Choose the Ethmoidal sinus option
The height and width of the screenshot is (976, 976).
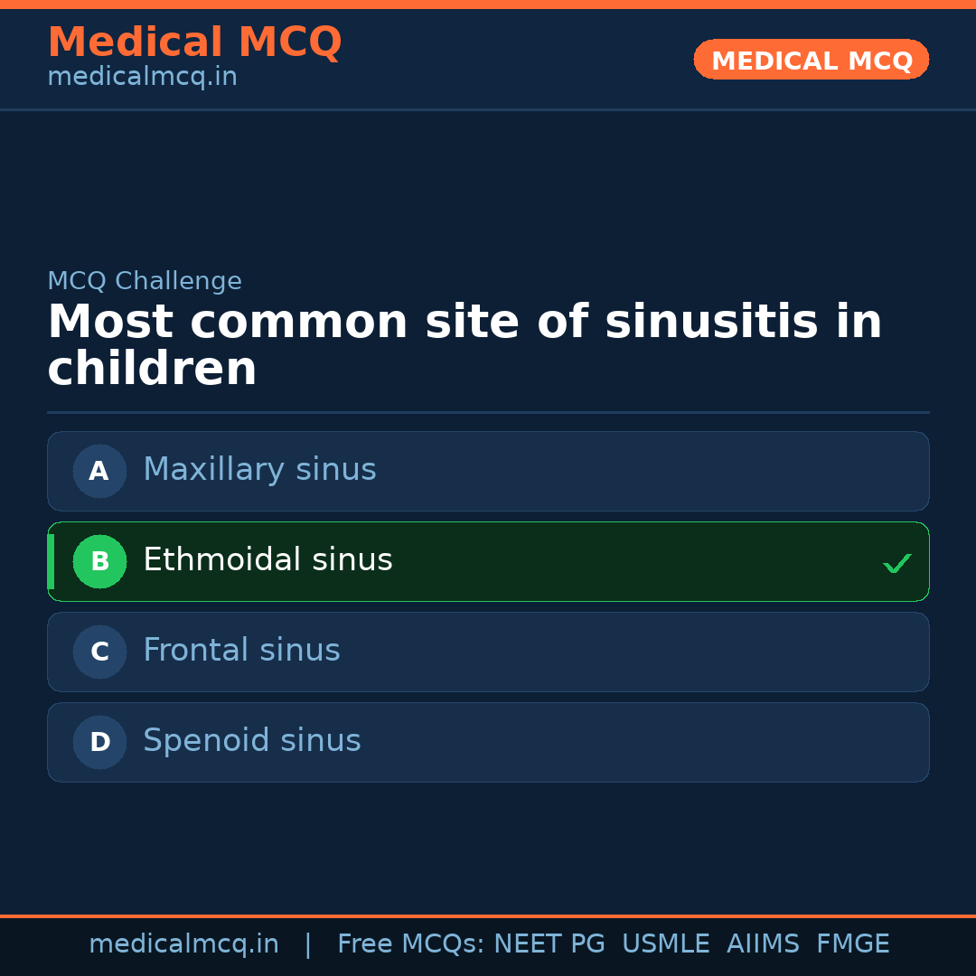pyautogui.click(x=267, y=560)
